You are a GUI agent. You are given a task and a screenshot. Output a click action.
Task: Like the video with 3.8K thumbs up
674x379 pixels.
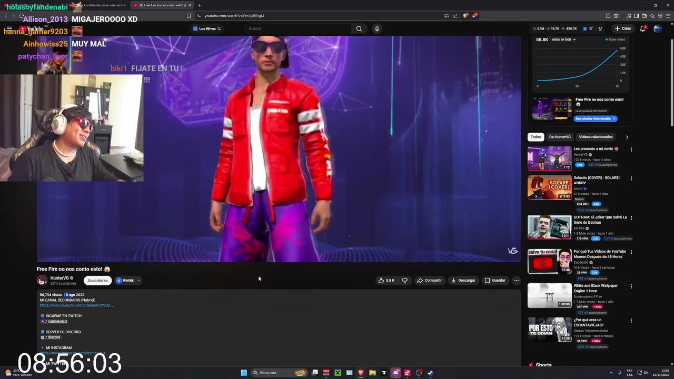[x=386, y=281]
